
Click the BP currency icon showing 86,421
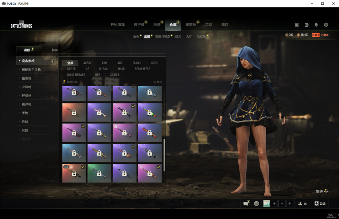299,35
